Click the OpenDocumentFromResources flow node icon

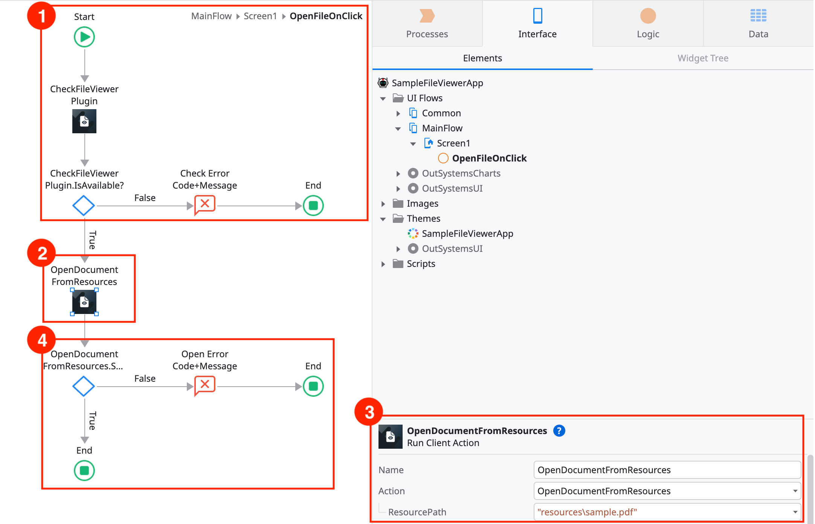pos(84,302)
